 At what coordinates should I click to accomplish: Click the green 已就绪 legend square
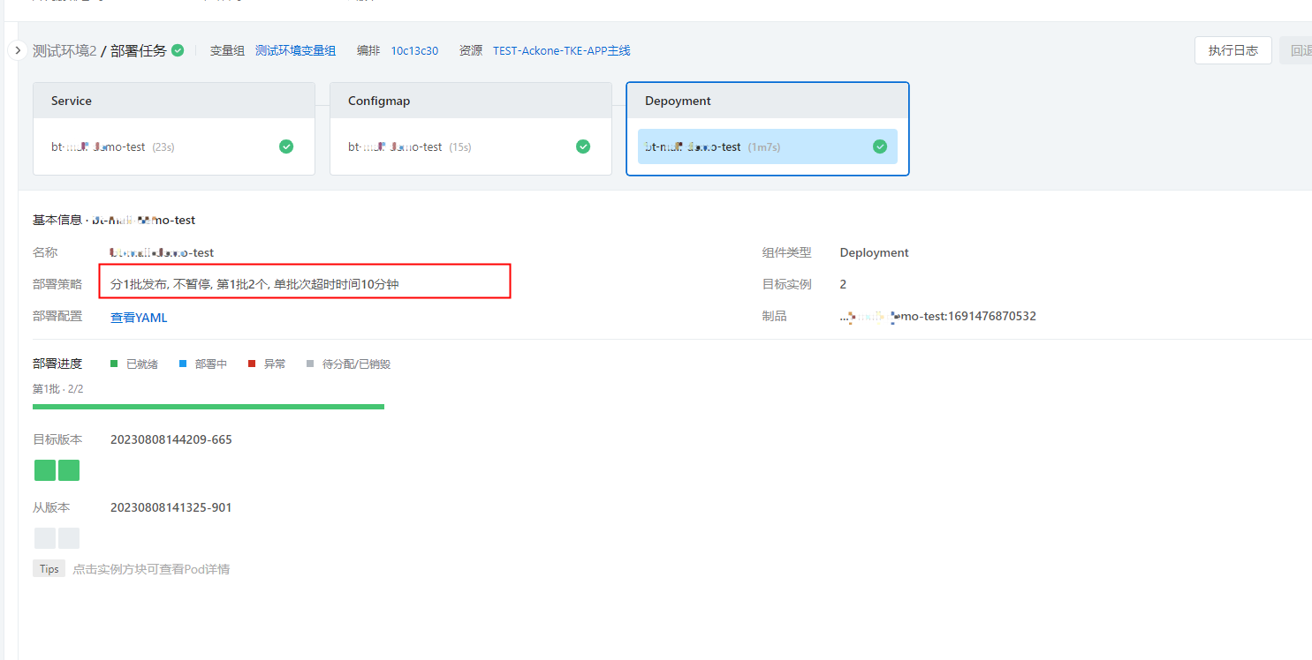(114, 364)
